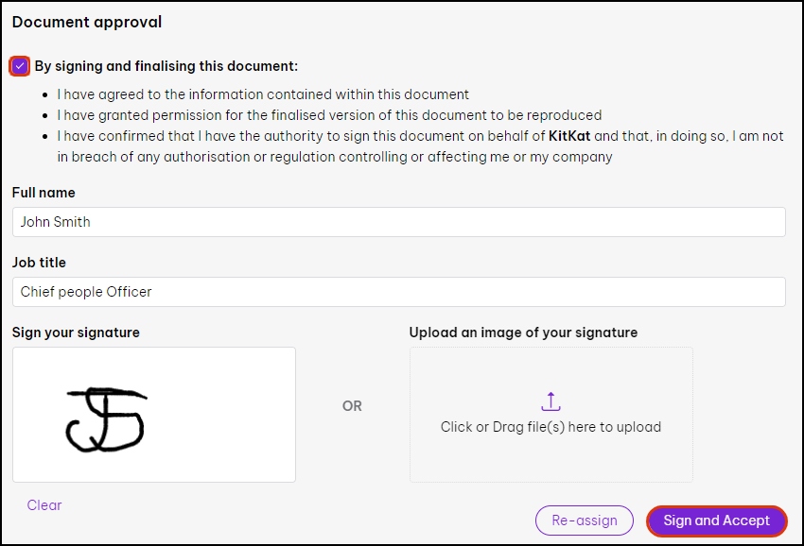Screen dimensions: 804x546
Task: Click the 'I have agreed to the information' bullet
Action: (x=263, y=94)
